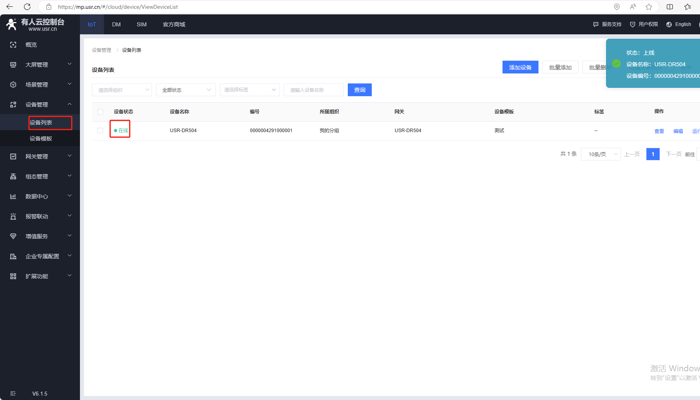Click the 添加设备 add device button
Viewport: 700px width, 400px height.
pos(520,67)
